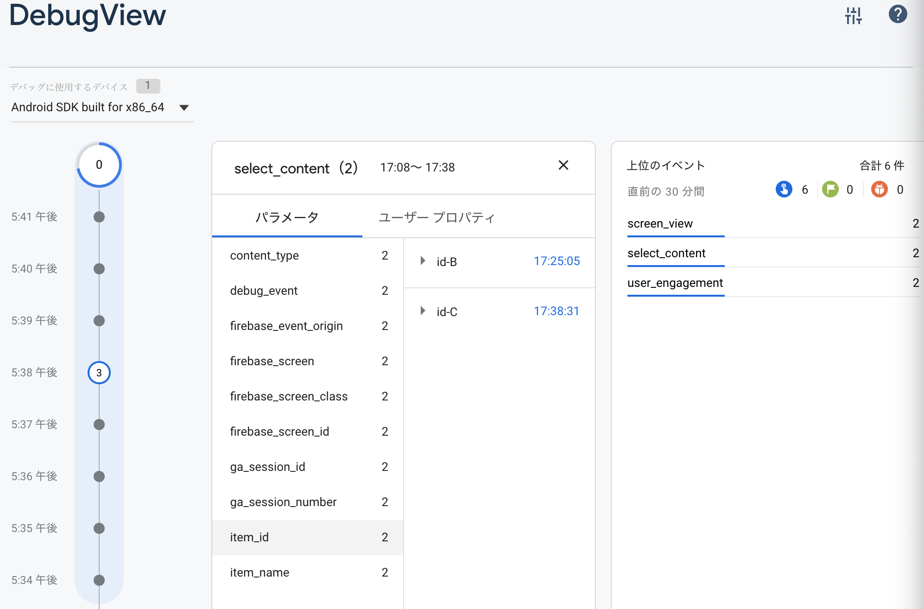Click the 5:39 午後 timeline dot
The image size is (924, 609).
coord(99,321)
